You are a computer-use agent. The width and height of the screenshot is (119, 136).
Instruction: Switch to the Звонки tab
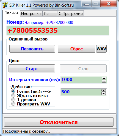[11, 13]
